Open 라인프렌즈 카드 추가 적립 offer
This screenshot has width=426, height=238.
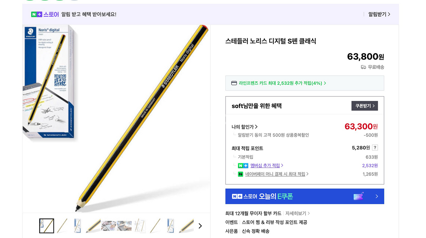click(x=283, y=83)
